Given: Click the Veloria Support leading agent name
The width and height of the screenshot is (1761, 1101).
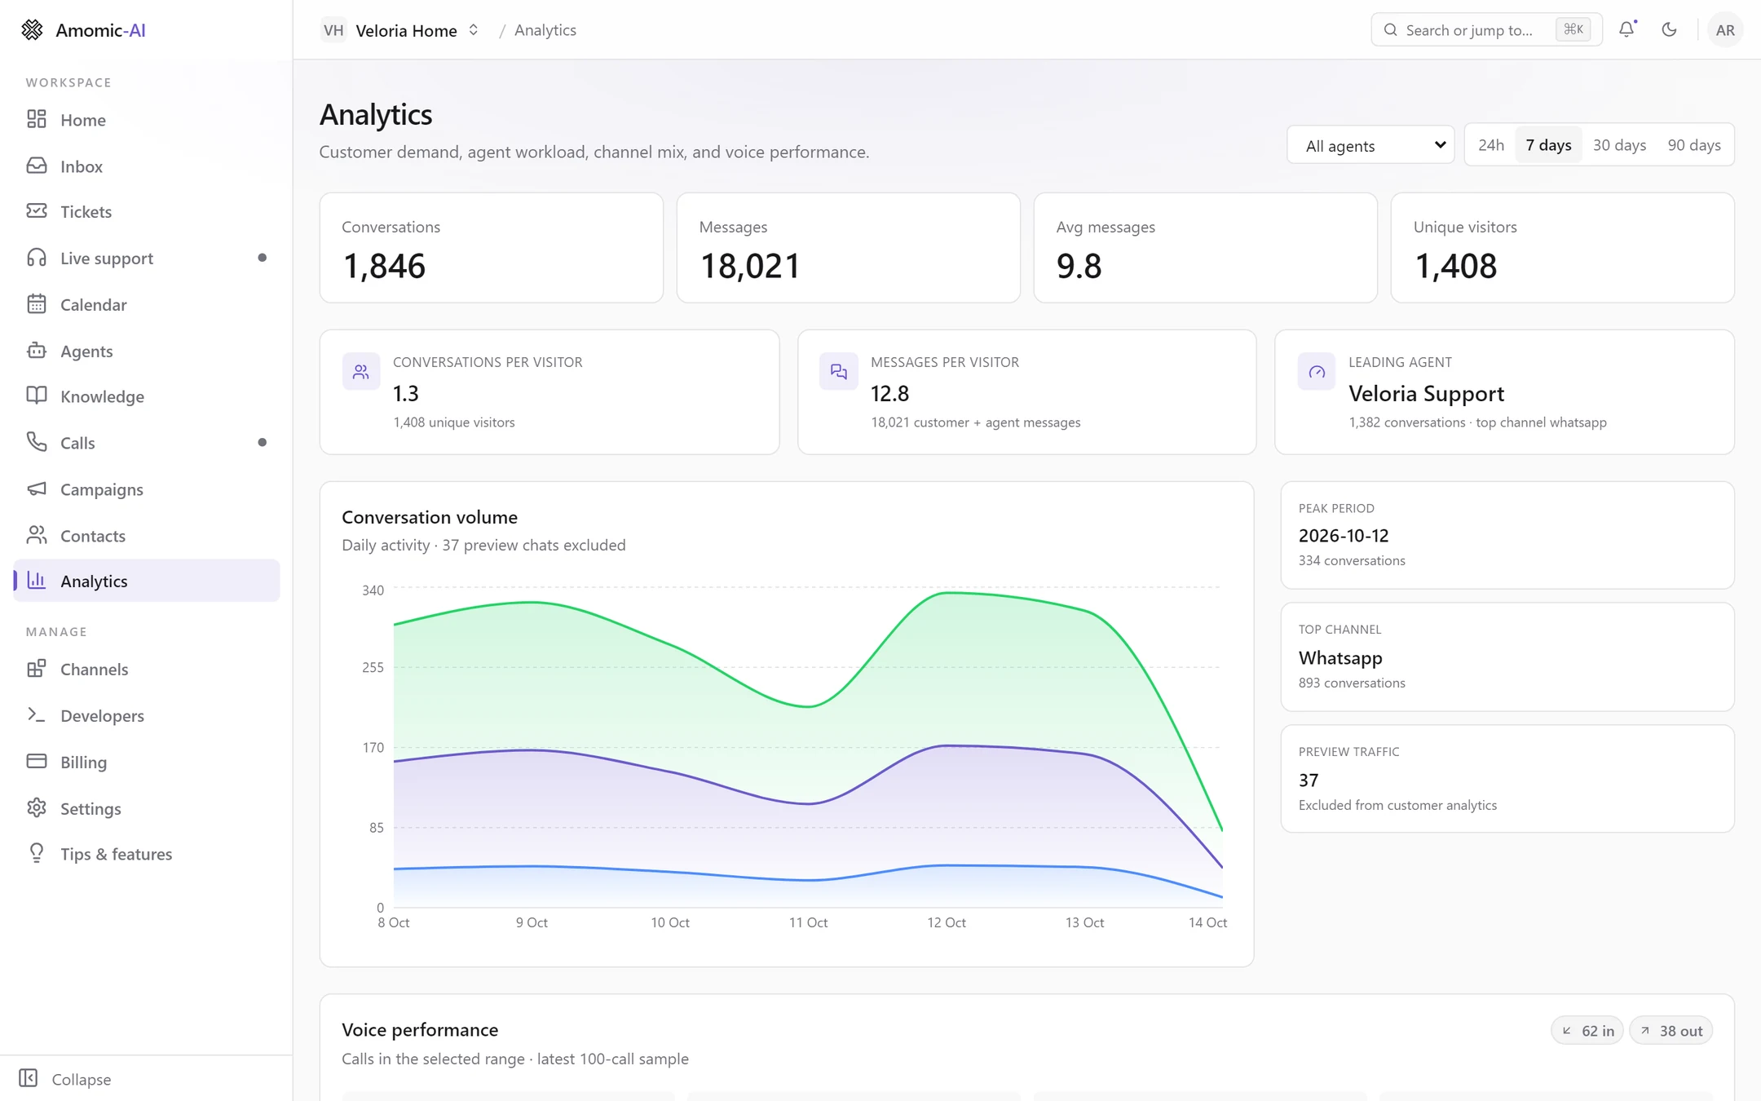Looking at the screenshot, I should tap(1427, 393).
